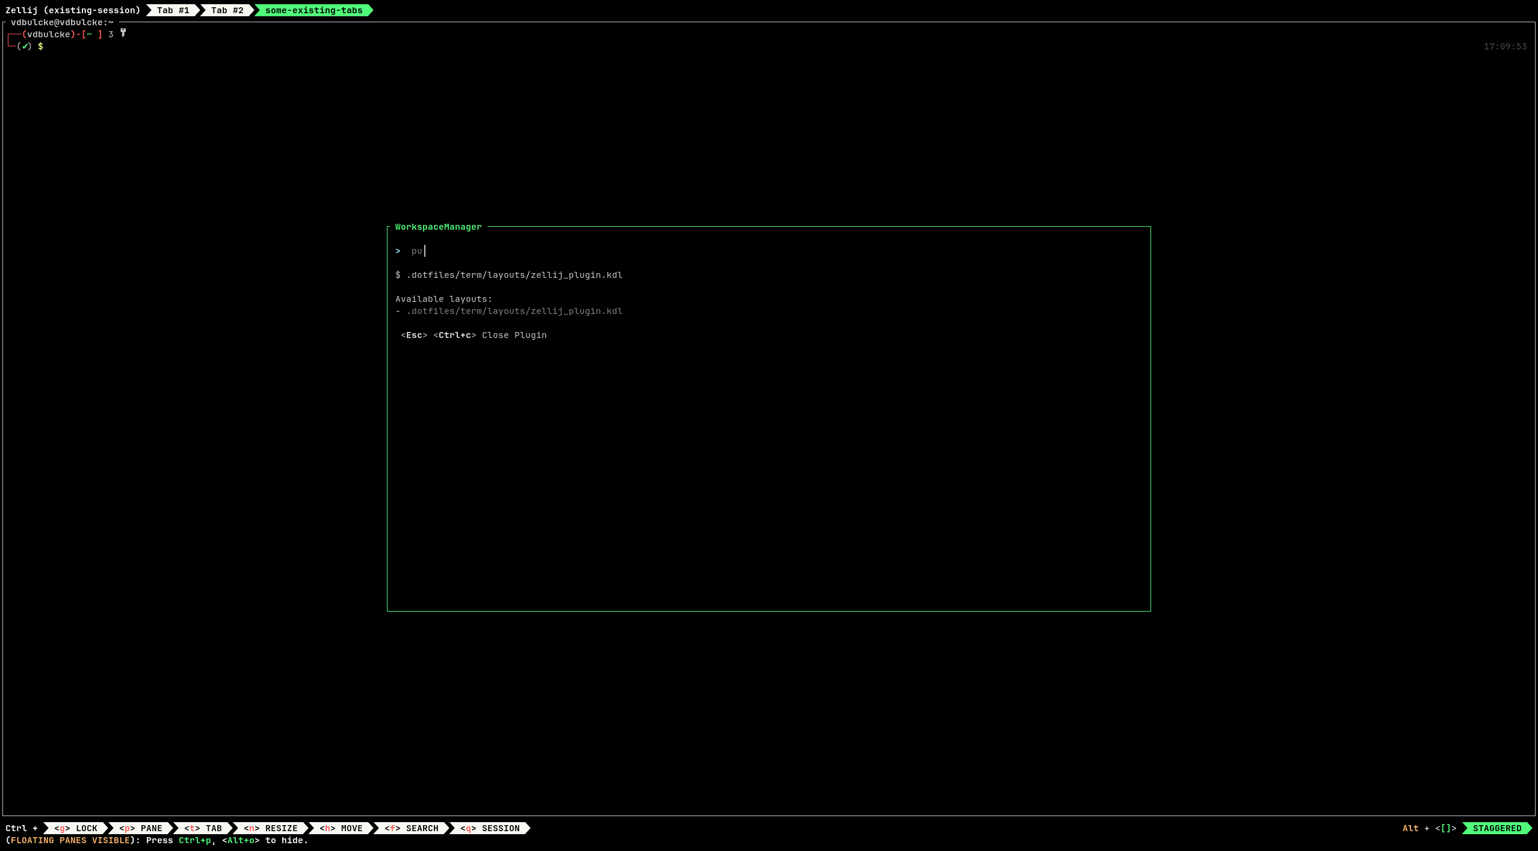Image resolution: width=1538 pixels, height=851 pixels.
Task: Switch to Tab #2
Action: coord(227,10)
